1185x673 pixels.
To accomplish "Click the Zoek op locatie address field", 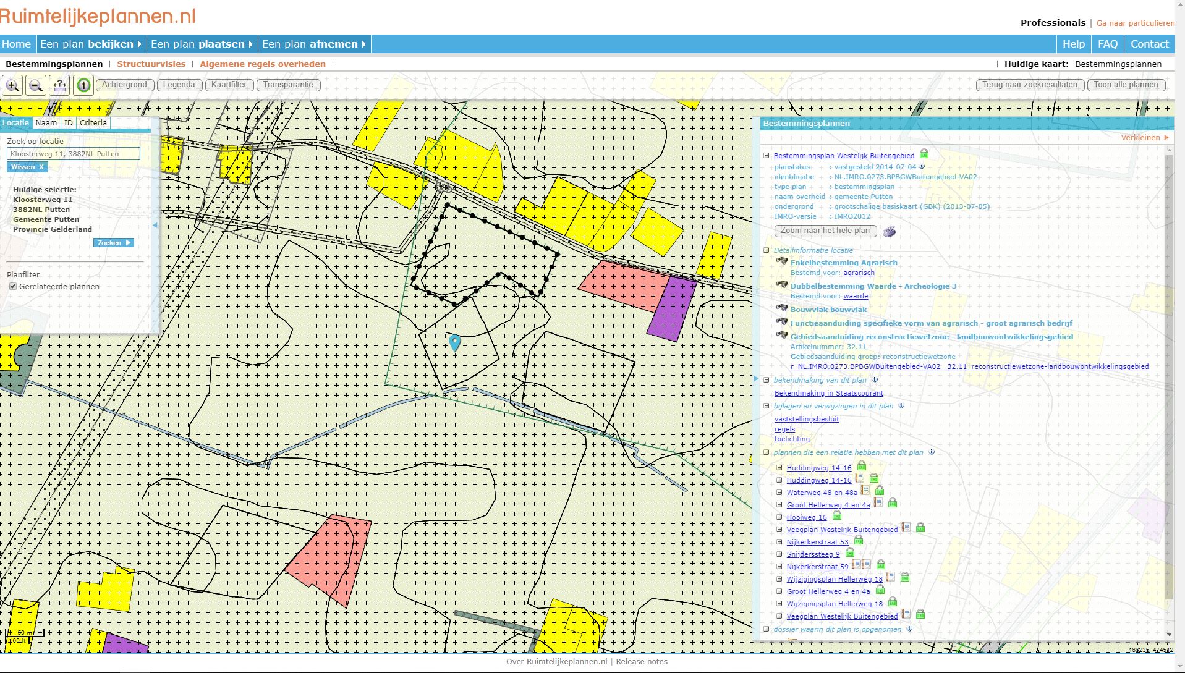I will click(74, 153).
